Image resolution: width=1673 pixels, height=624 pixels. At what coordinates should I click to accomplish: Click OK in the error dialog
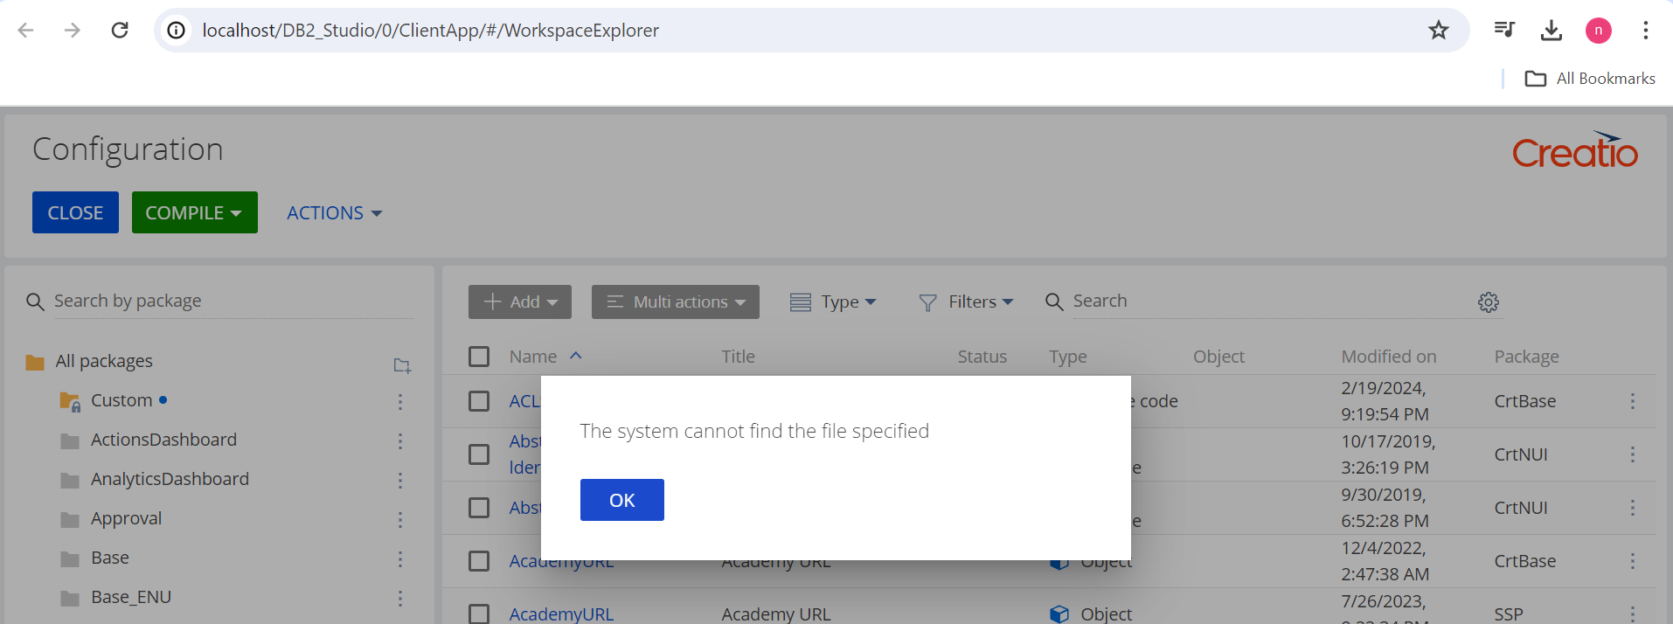pos(621,500)
